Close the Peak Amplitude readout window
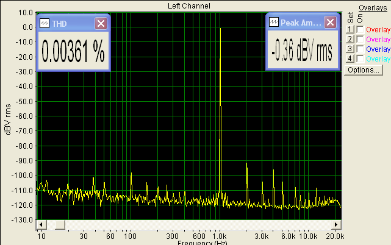The height and width of the screenshot is (245, 391). [331, 23]
